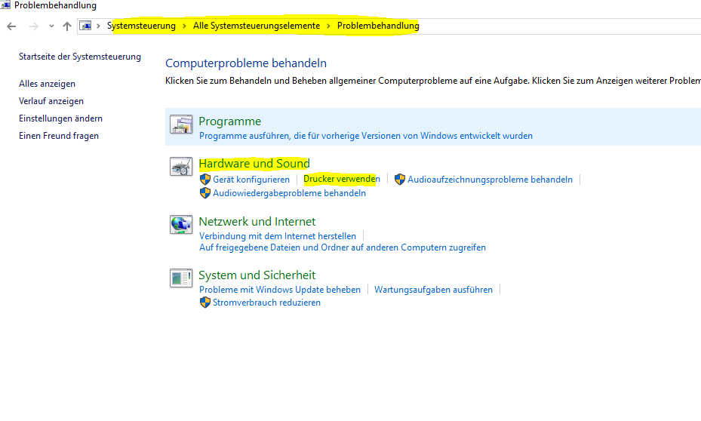Open shared files and folders access link
The width and height of the screenshot is (701, 421).
pos(343,247)
